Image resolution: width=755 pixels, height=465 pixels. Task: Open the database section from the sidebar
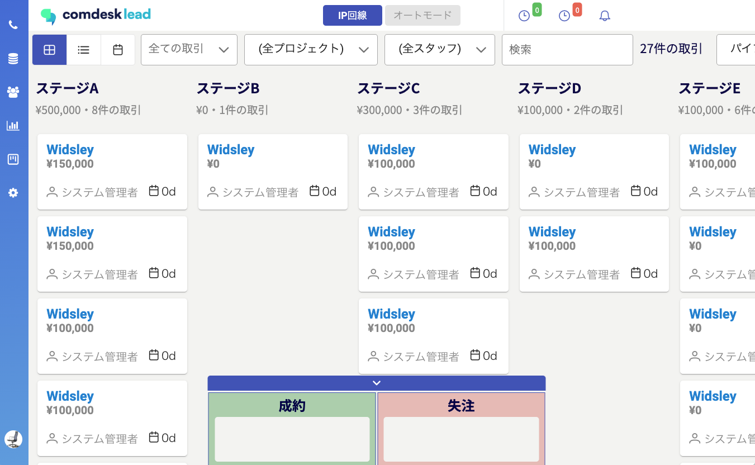pyautogui.click(x=13, y=58)
